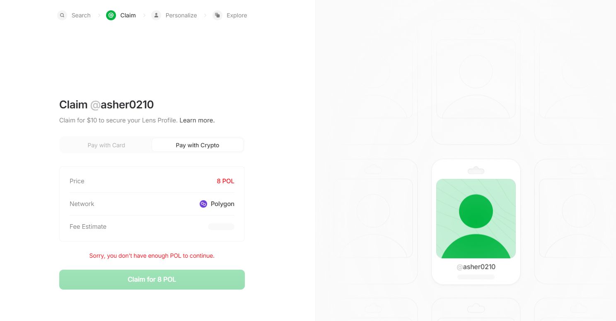Viewport: 616px width, 321px height.
Task: Click the chevron between Search and Claim
Action: [99, 15]
